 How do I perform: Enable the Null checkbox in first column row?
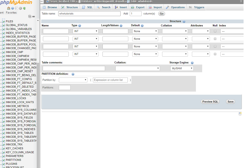[215, 31]
